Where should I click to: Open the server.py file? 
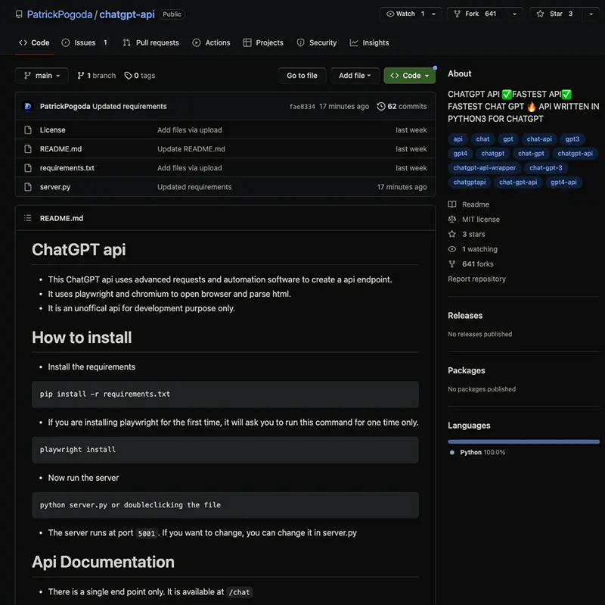pos(55,187)
